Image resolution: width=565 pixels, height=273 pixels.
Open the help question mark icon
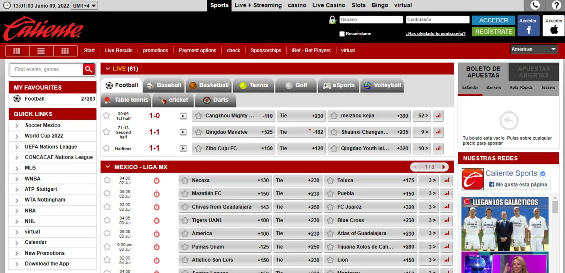tap(556, 5)
